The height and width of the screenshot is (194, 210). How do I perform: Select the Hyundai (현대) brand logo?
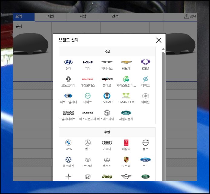tap(68, 62)
